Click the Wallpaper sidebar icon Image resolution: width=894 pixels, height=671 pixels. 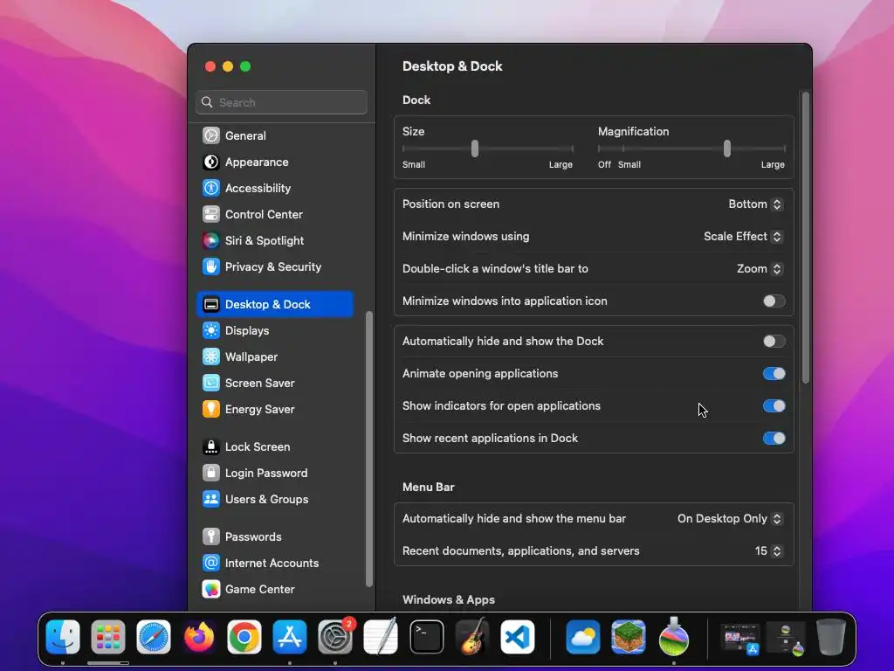click(211, 357)
